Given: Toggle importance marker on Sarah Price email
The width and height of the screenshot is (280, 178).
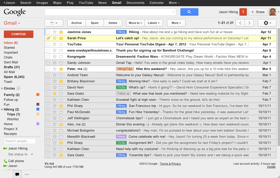Looking at the screenshot, I should click(61, 38).
